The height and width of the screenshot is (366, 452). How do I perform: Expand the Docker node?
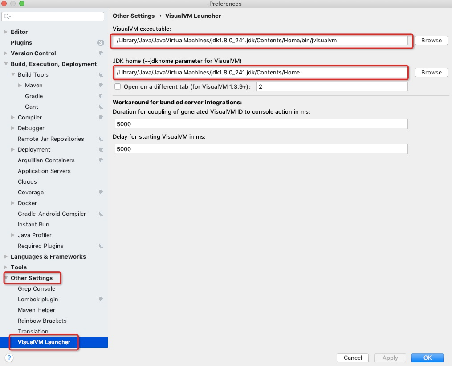pyautogui.click(x=12, y=203)
